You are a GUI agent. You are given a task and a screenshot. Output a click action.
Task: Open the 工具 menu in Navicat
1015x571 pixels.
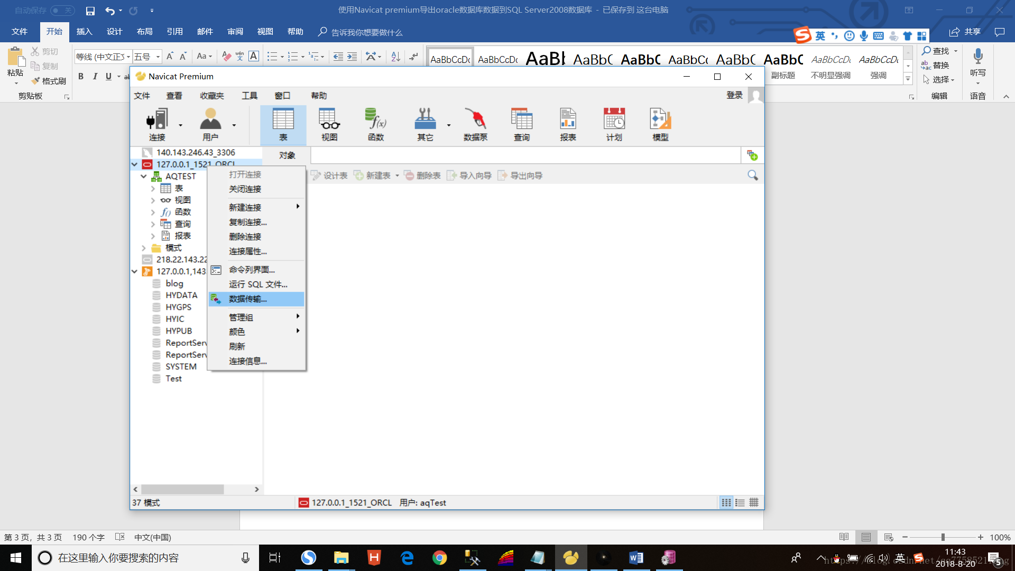tap(249, 96)
